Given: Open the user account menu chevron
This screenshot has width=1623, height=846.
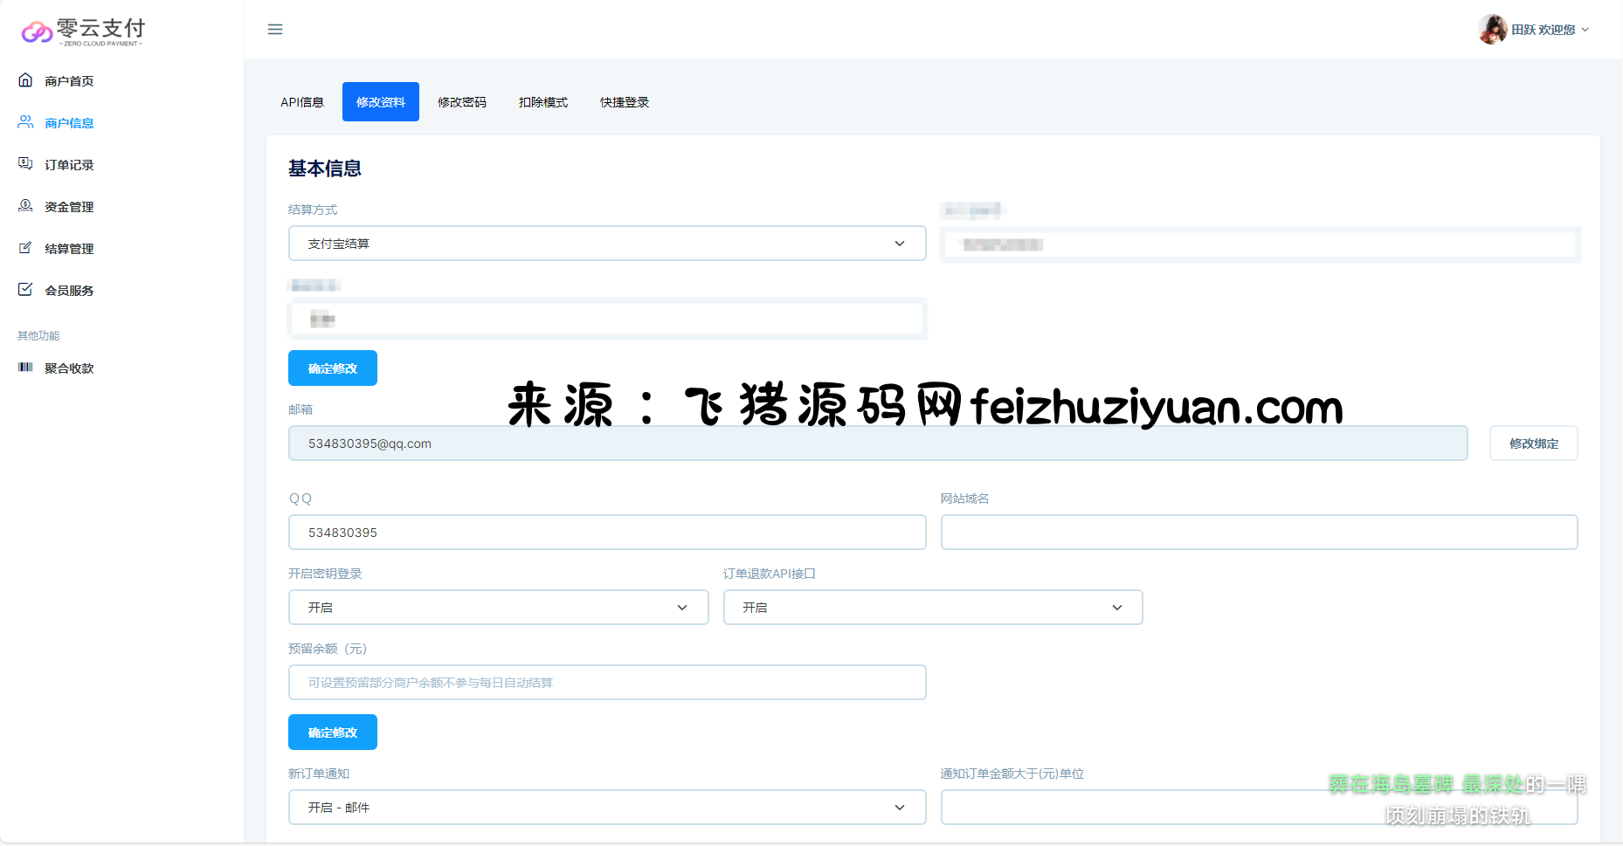Looking at the screenshot, I should pos(1585,30).
